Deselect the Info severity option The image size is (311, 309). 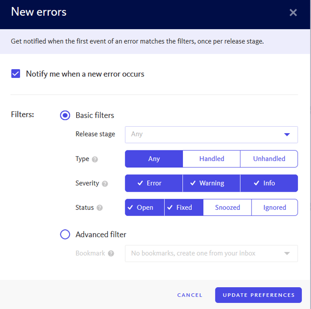(269, 183)
